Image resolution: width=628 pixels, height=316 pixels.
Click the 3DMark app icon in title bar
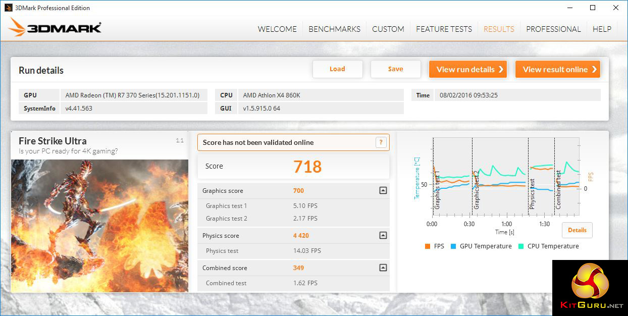tap(8, 8)
